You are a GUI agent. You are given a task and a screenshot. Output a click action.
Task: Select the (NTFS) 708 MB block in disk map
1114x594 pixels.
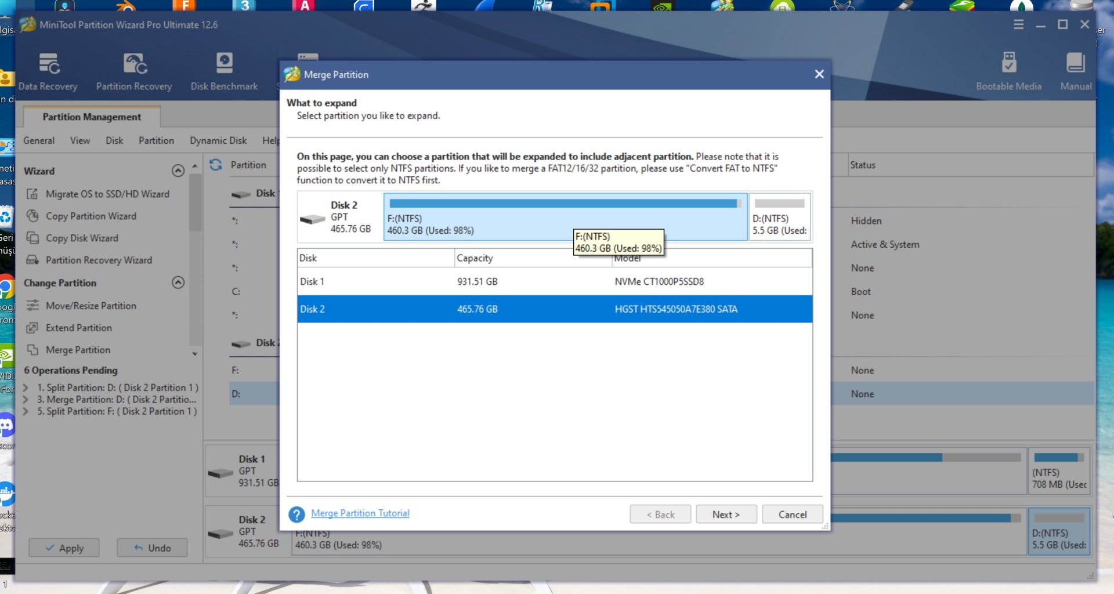click(1059, 471)
